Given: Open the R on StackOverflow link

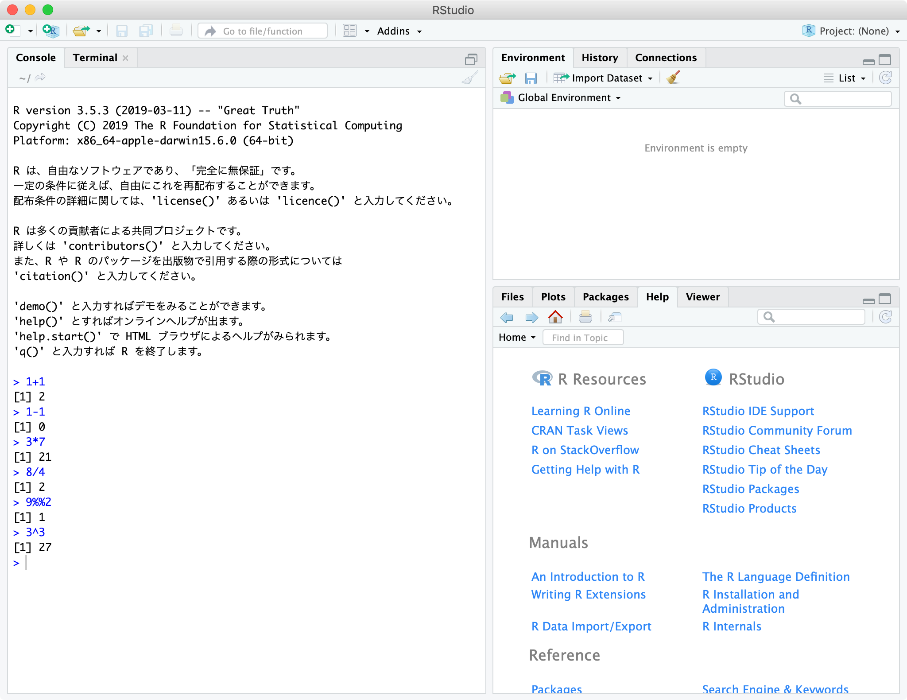Looking at the screenshot, I should 585,450.
